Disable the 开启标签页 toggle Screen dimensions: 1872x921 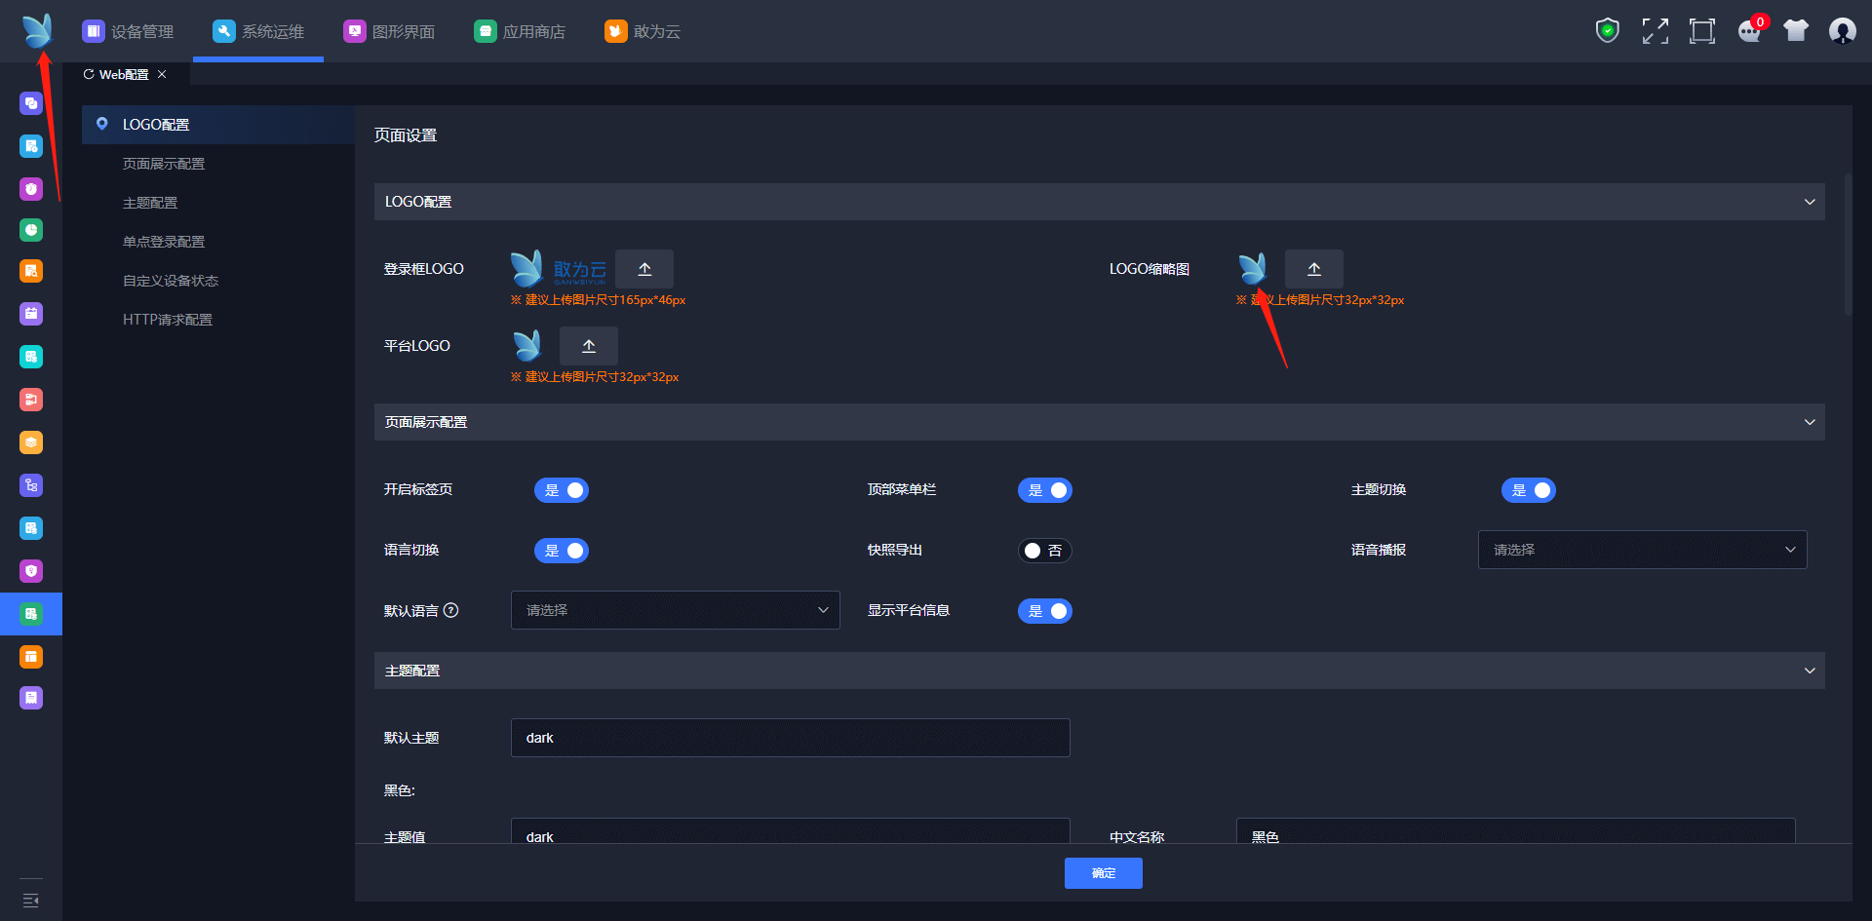point(562,490)
